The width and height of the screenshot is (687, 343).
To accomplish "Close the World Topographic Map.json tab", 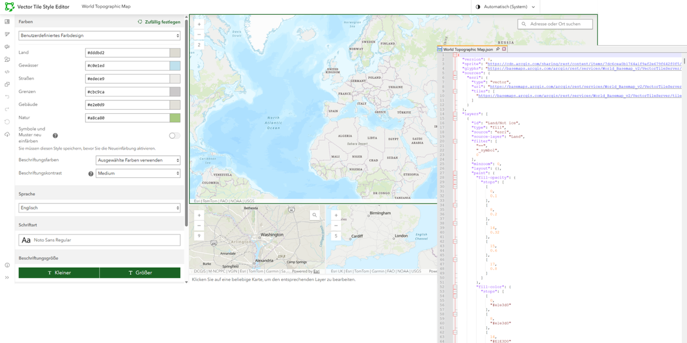I will (504, 50).
